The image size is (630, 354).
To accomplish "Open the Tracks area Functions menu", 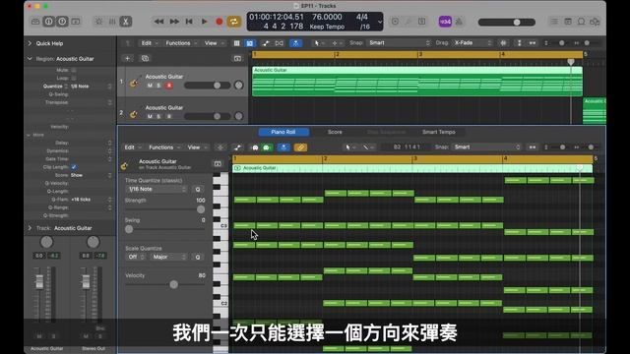I will point(181,43).
